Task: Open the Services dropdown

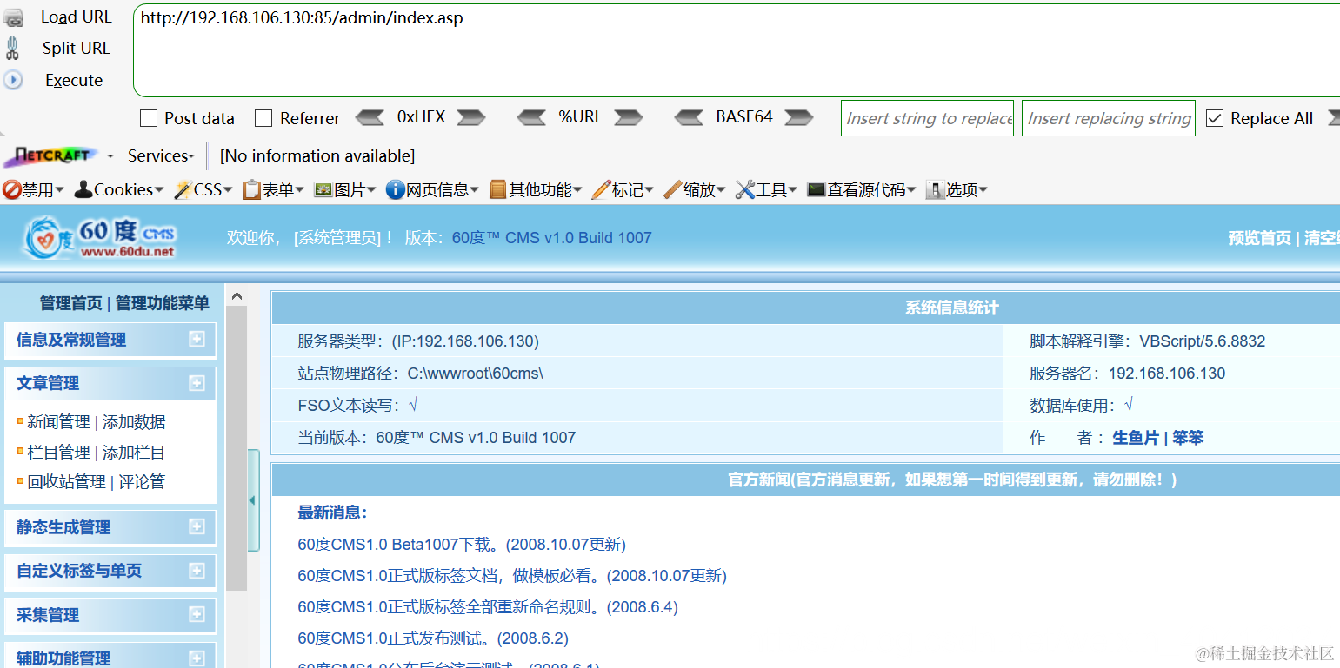Action: (161, 155)
